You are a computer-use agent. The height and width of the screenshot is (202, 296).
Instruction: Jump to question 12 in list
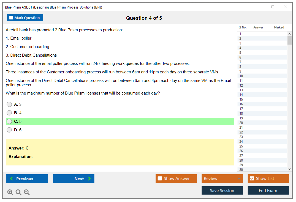pyautogui.click(x=241, y=85)
